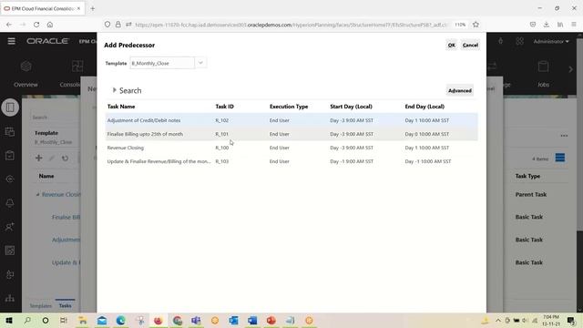The height and width of the screenshot is (328, 583).
Task: Open the Firefox application menu
Action: click(574, 25)
